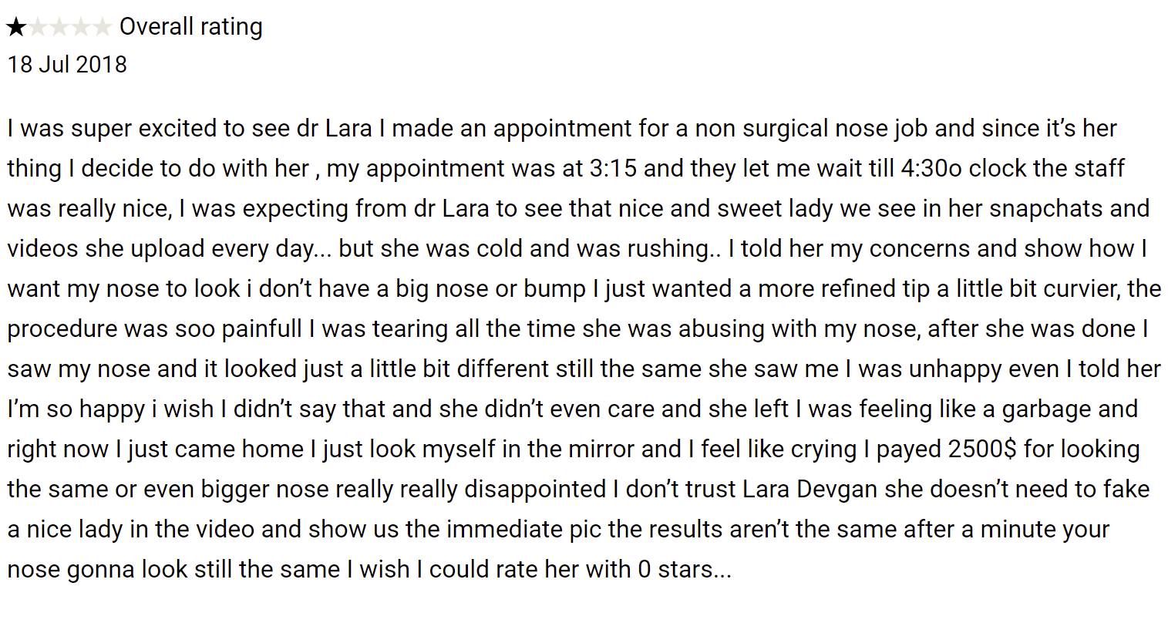Click the "Overall rating" label

click(190, 27)
